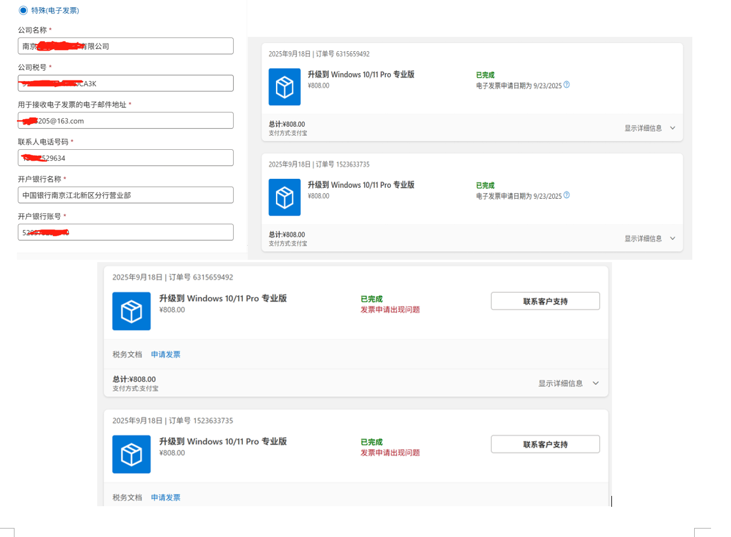Click the 公司税号 input field
This screenshot has height=537, width=731.
126,83
